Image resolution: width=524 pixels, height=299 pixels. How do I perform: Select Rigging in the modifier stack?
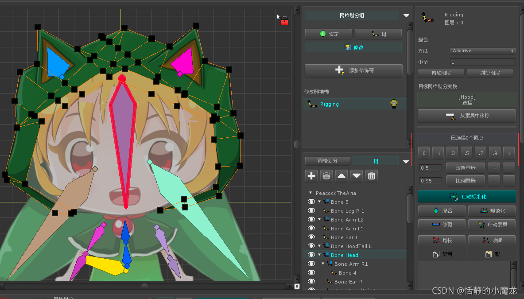coord(354,104)
